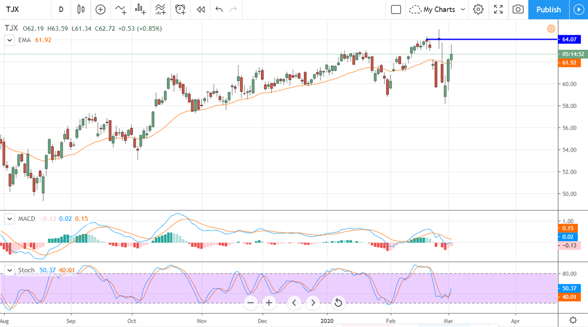Screen dimensions: 588x327
Task: Click the Publish button
Action: click(x=548, y=9)
